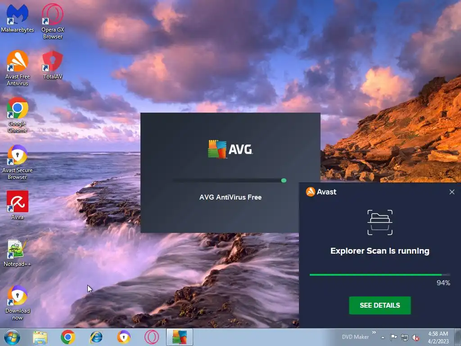Open the DVD Maker taskbar toolbar item
This screenshot has width=461, height=346.
[355, 337]
